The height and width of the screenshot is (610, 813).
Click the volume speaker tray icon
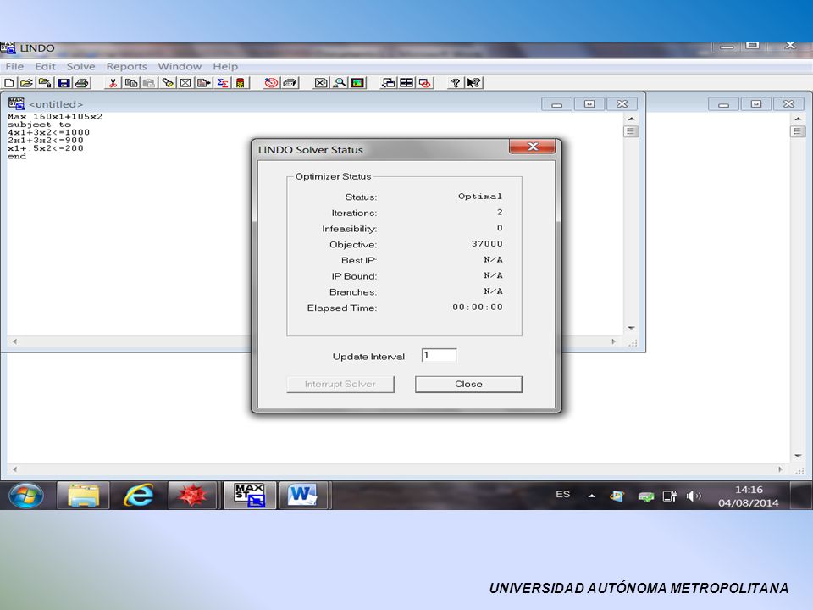tap(694, 496)
